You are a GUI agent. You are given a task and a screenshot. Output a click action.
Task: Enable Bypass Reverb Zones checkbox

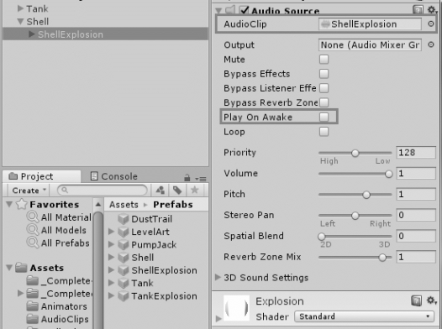tap(324, 102)
